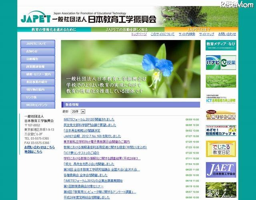Open 第8回 教育用コンピュータ アンケート調査 link
The height and width of the screenshot is (200, 256).
coord(100,192)
